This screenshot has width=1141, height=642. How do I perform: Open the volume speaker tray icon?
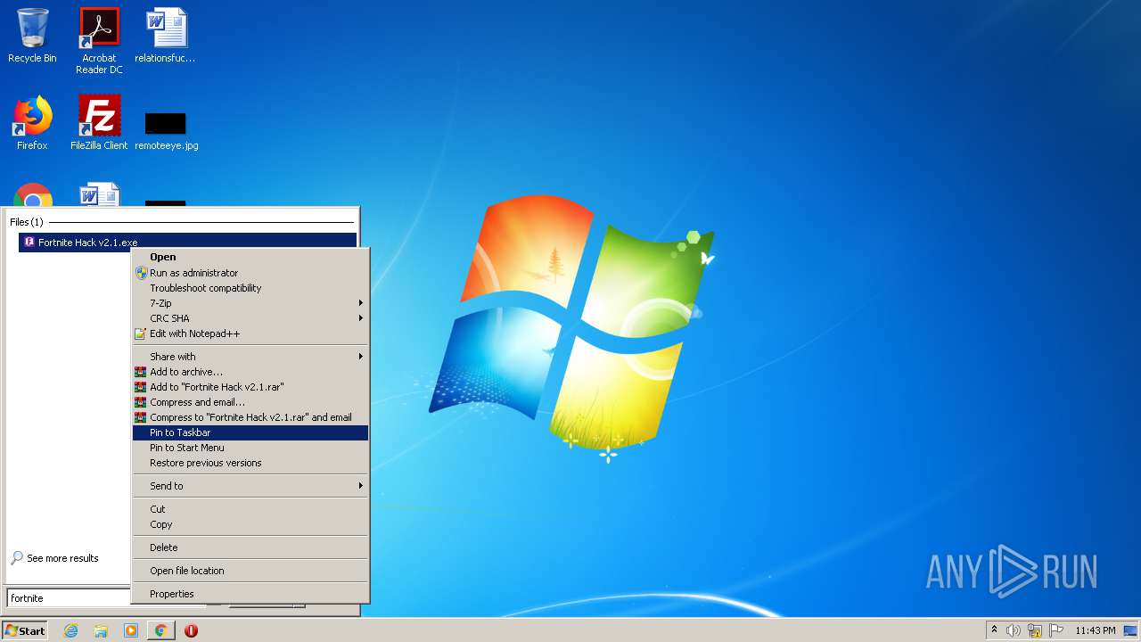(1014, 630)
